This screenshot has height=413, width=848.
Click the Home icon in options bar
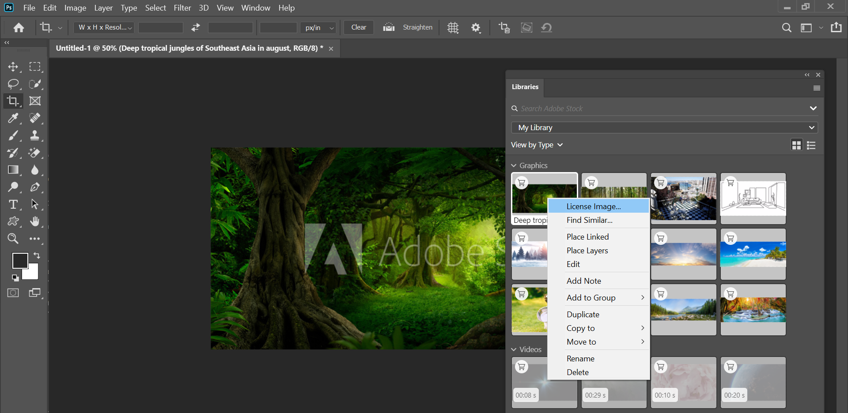pyautogui.click(x=19, y=28)
